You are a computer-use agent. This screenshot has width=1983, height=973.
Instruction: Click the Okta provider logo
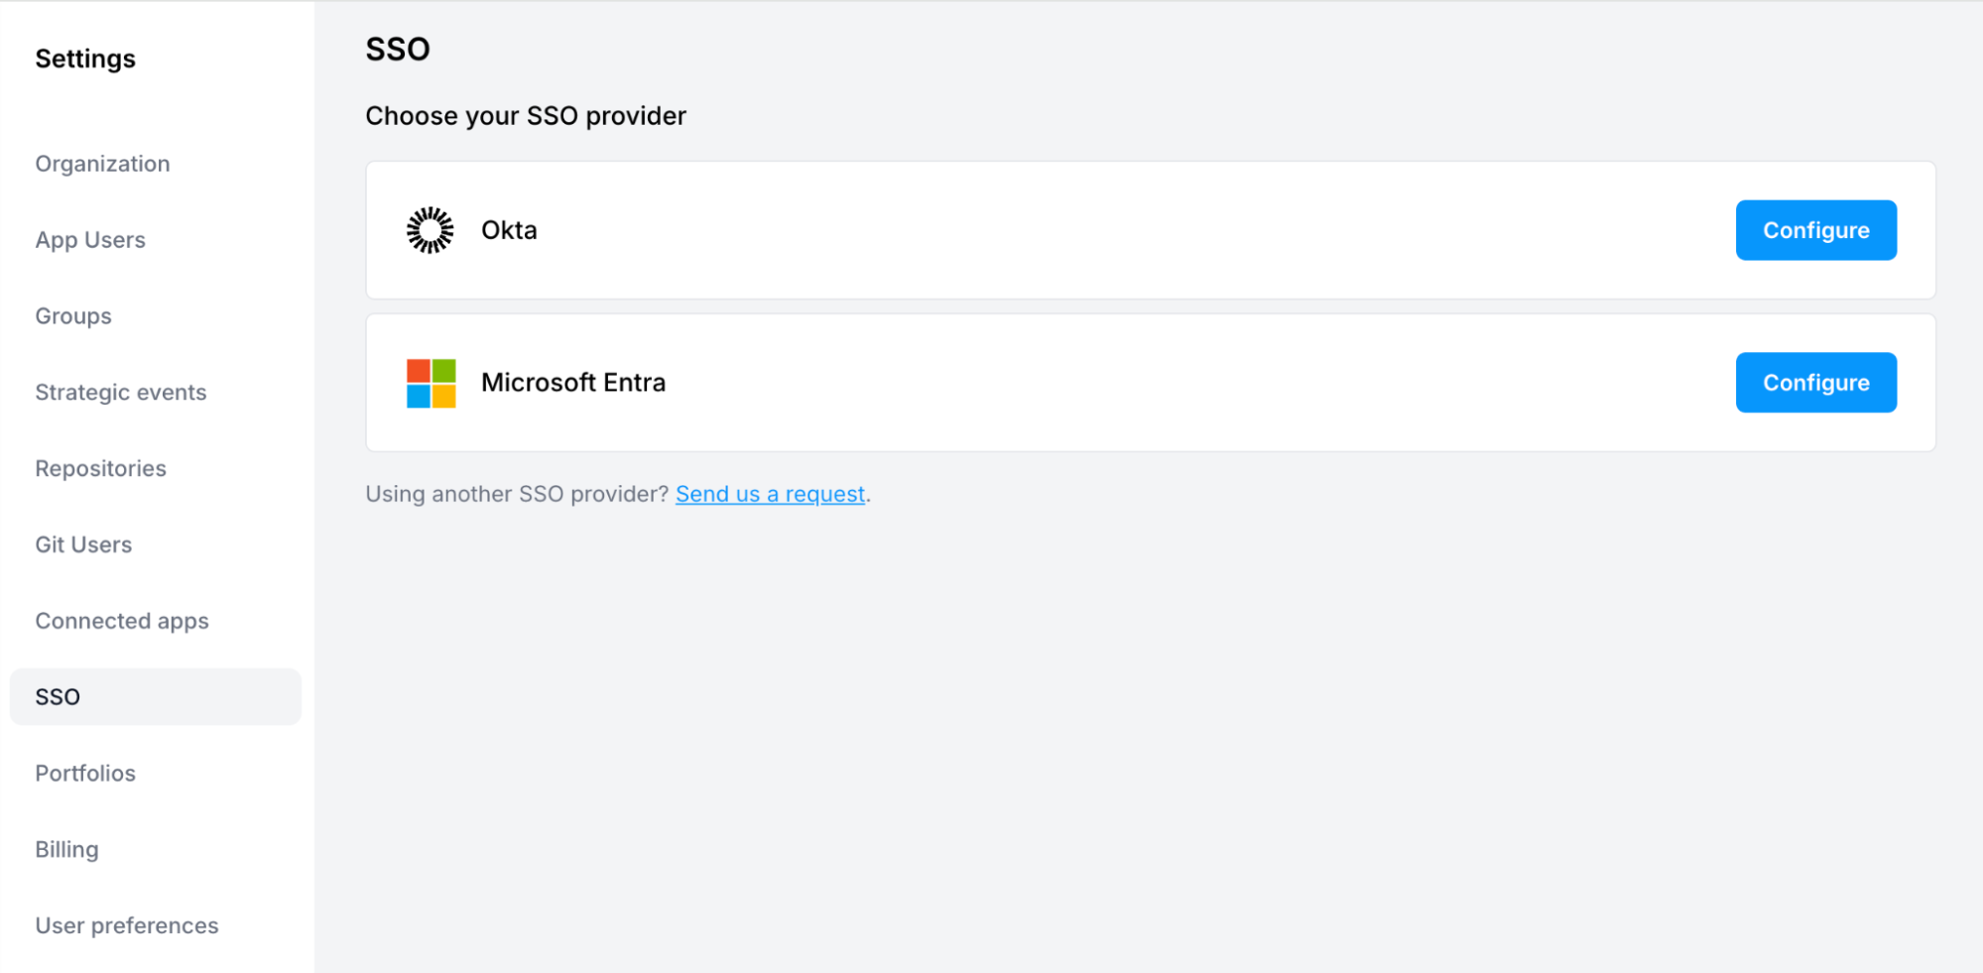(x=430, y=229)
